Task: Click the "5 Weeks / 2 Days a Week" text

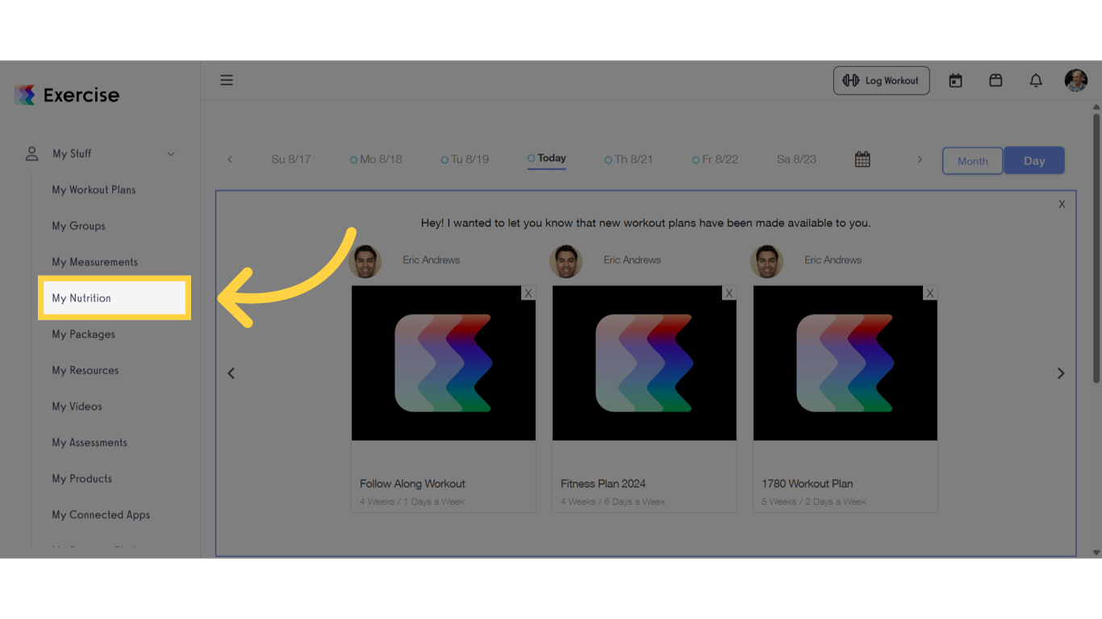Action: [x=814, y=501]
